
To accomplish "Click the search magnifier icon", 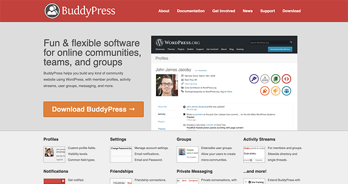I will click(x=291, y=42).
